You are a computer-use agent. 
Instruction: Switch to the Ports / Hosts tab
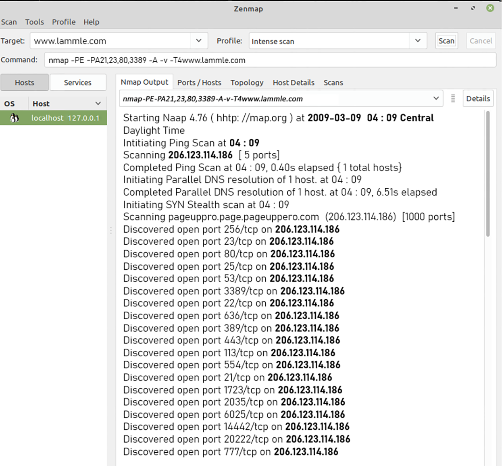[x=199, y=83]
